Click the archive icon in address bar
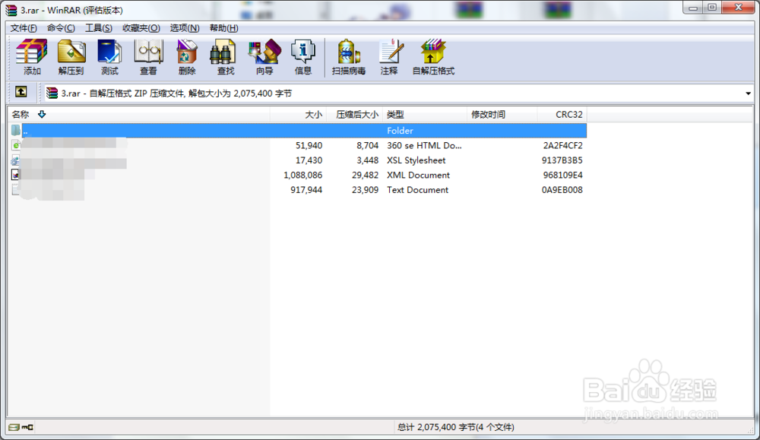This screenshot has height=440, width=760. [52, 93]
